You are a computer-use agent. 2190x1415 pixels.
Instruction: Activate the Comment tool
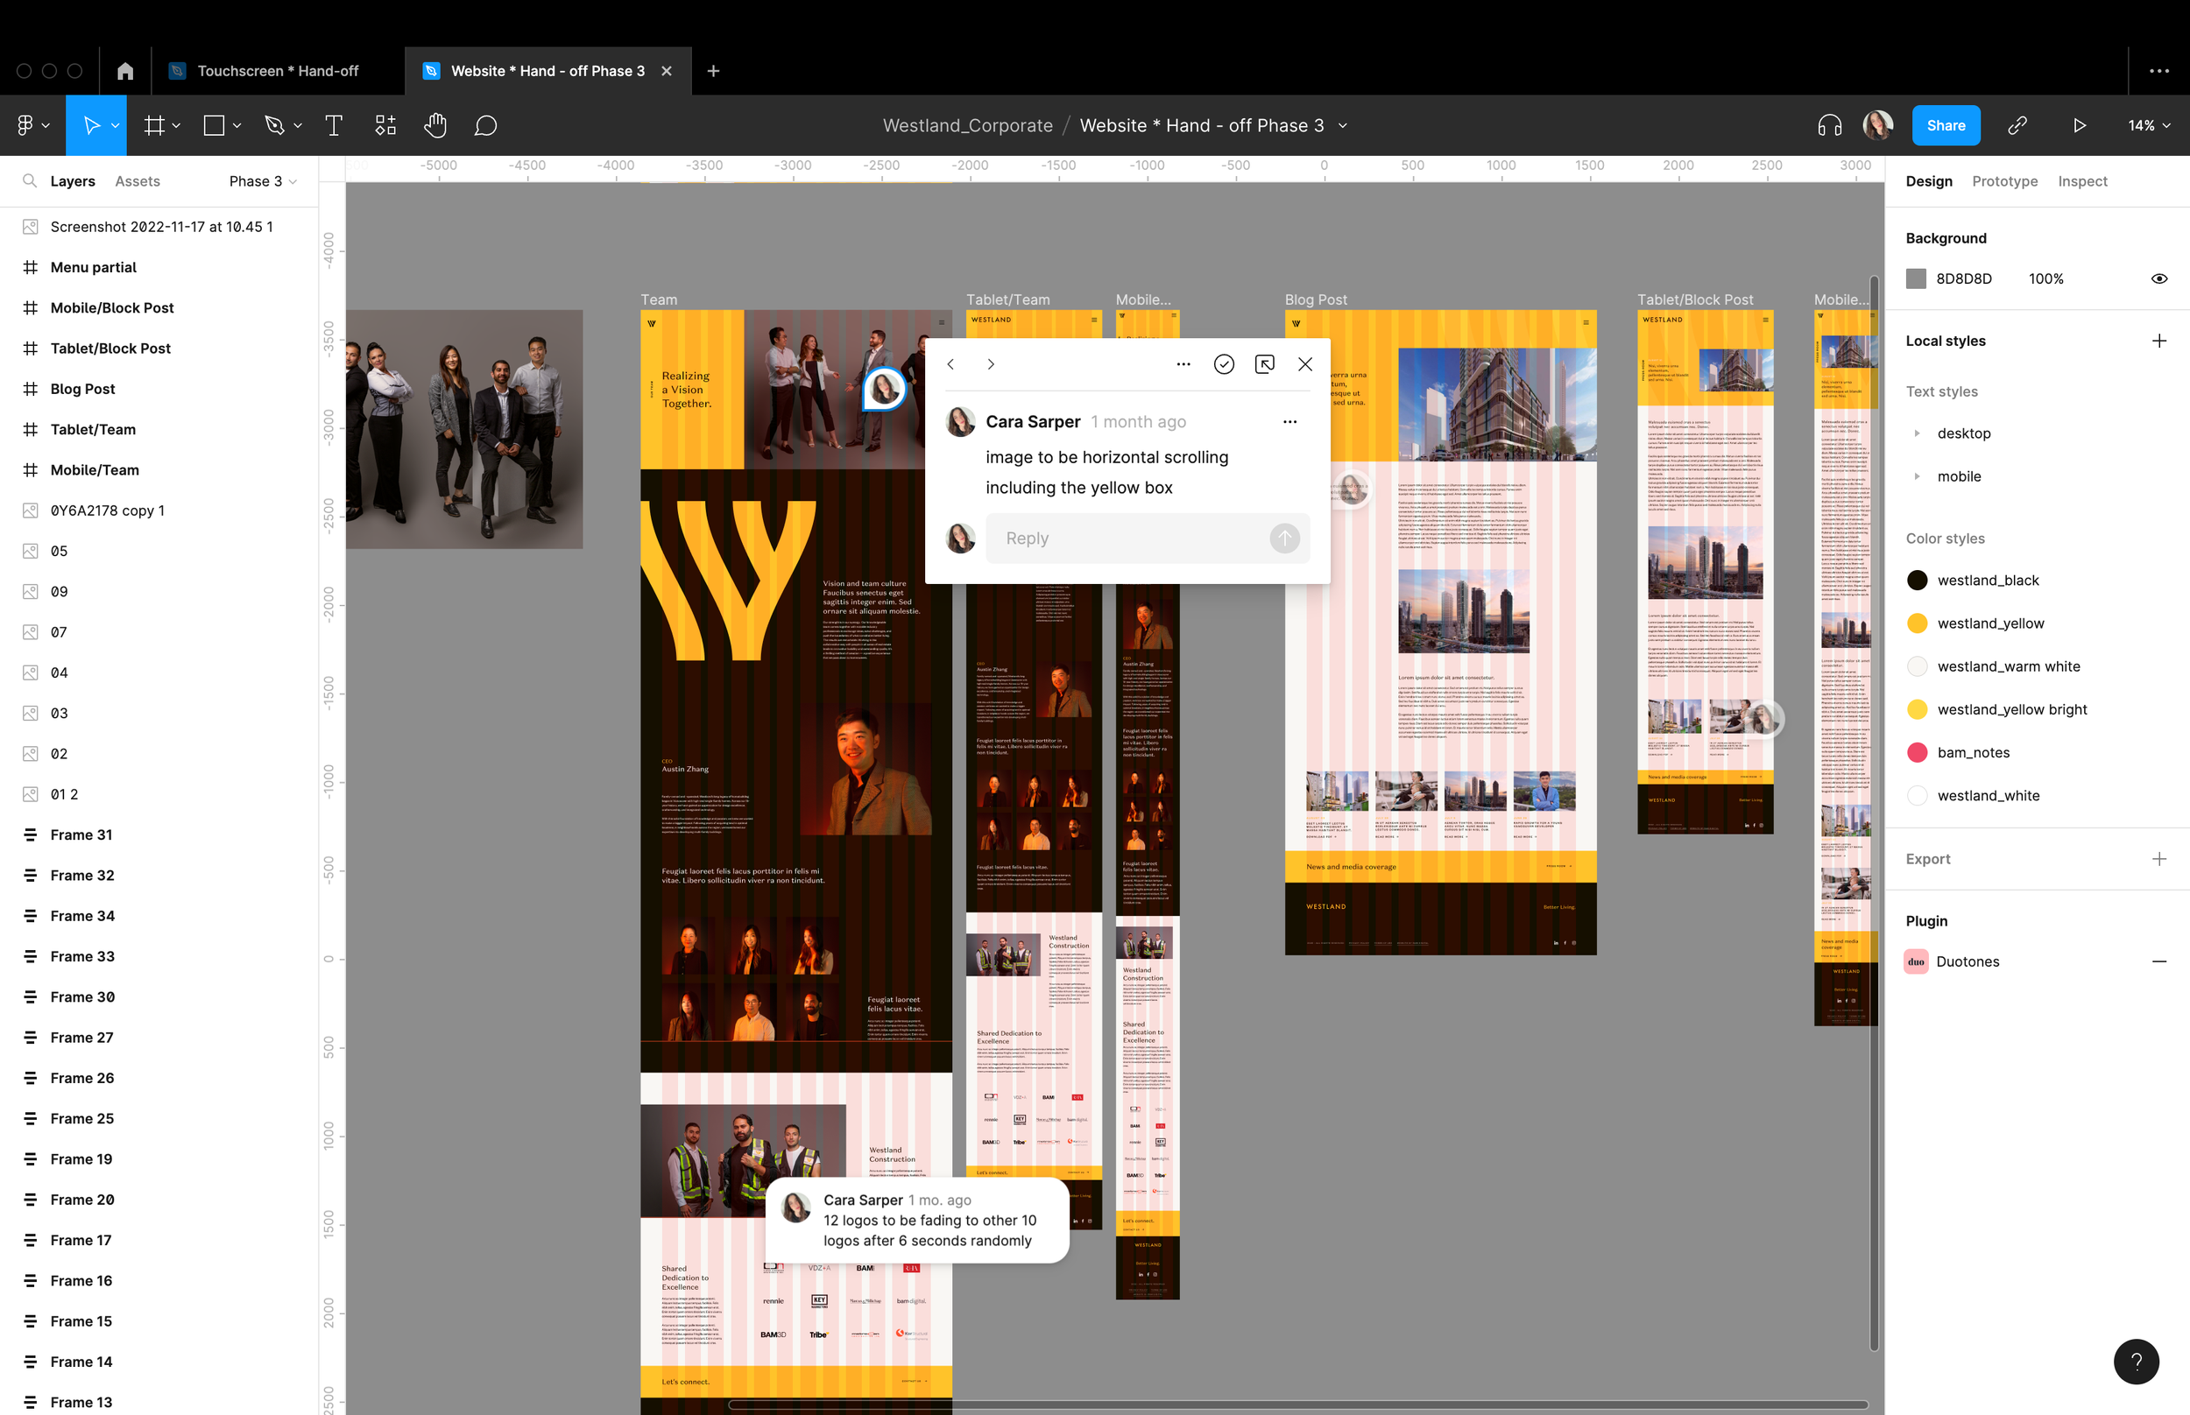point(485,126)
